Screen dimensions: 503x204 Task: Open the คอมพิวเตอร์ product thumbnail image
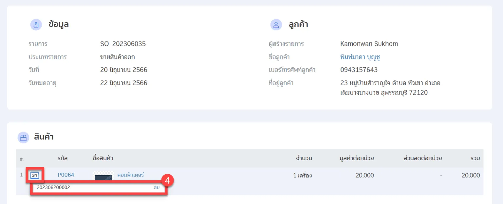[x=103, y=177]
